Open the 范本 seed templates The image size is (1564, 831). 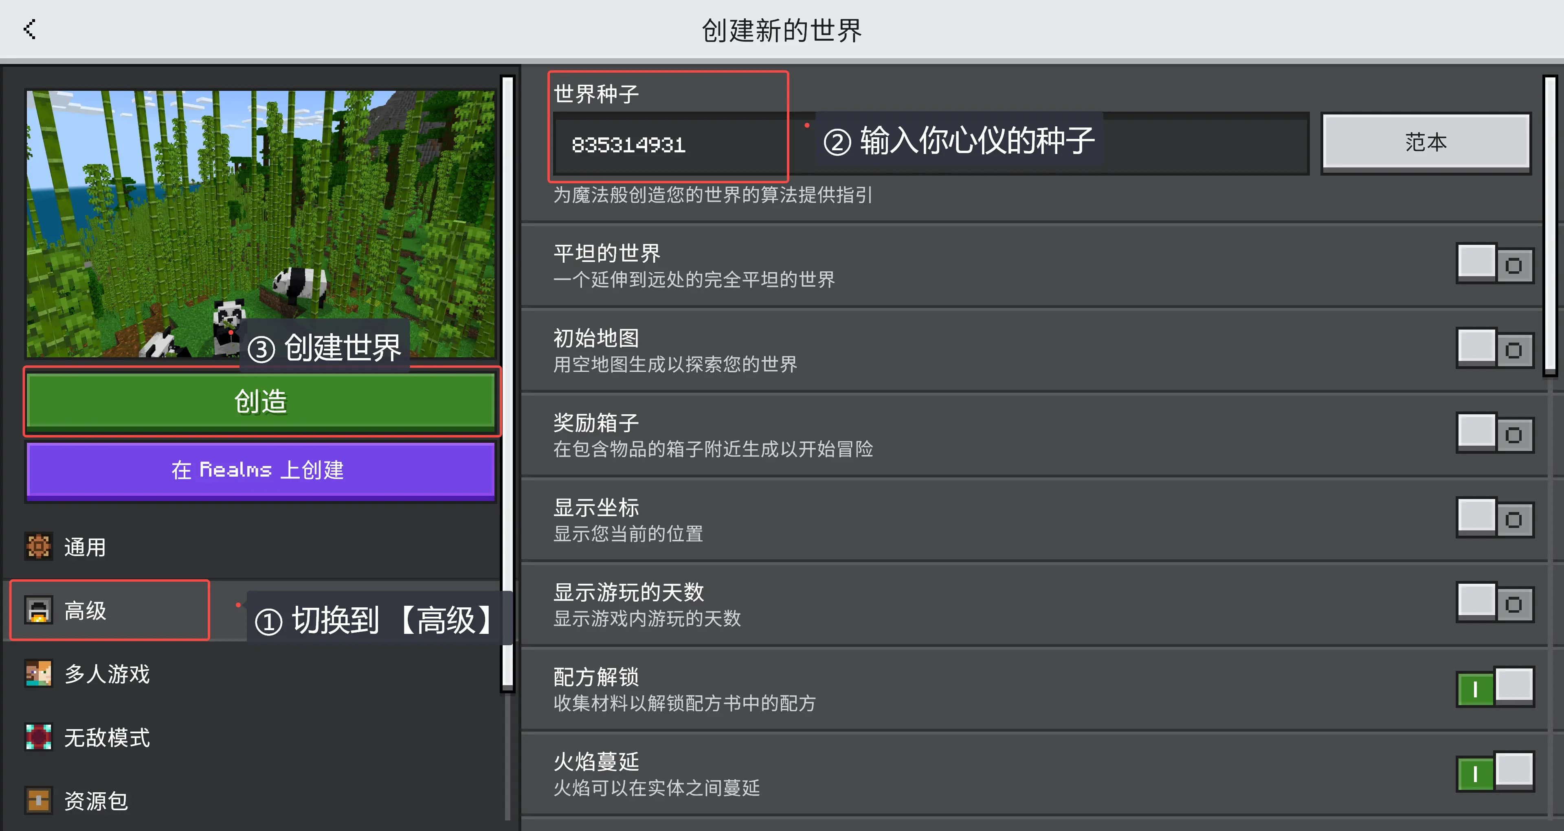click(x=1426, y=142)
